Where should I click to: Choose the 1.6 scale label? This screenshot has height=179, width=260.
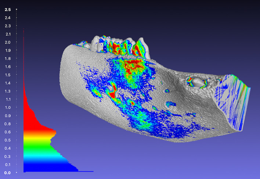pos(8,66)
